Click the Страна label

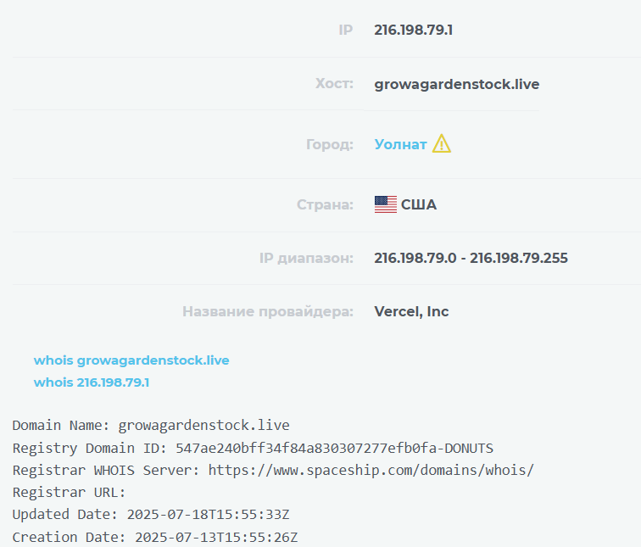tap(325, 204)
